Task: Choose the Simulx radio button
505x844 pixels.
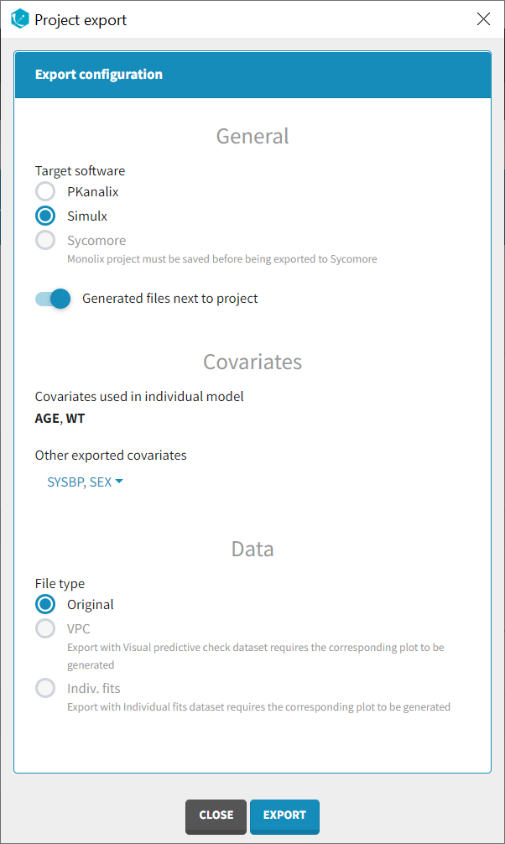Action: coord(45,216)
